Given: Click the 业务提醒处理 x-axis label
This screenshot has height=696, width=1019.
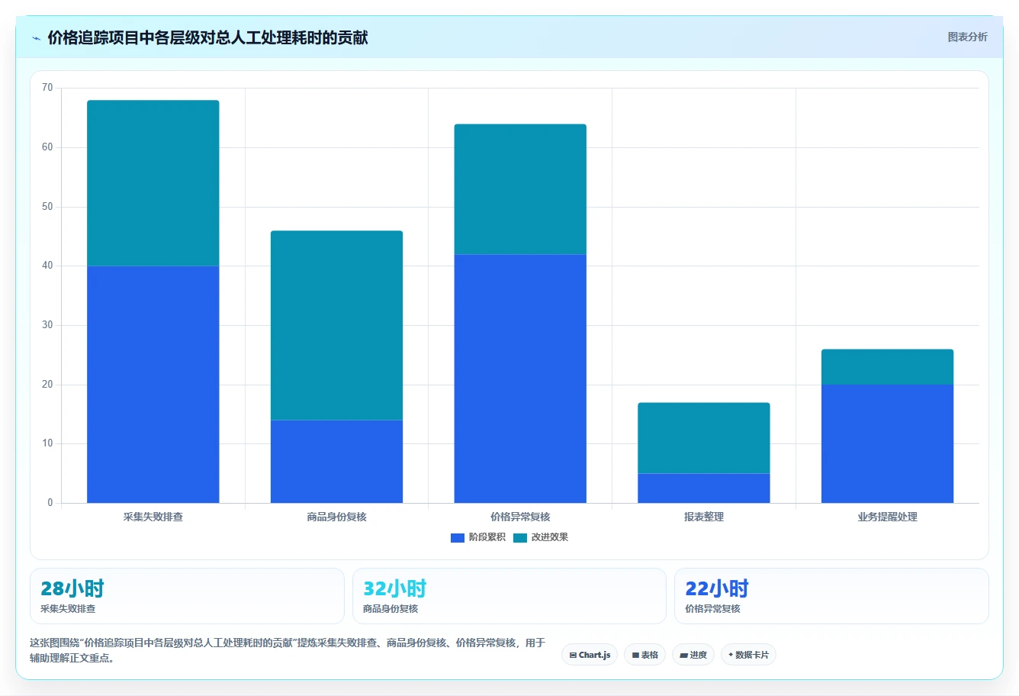Looking at the screenshot, I should 887,517.
